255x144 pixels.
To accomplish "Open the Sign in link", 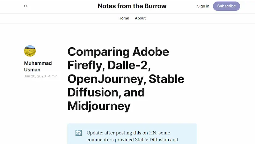I will 203,6.
